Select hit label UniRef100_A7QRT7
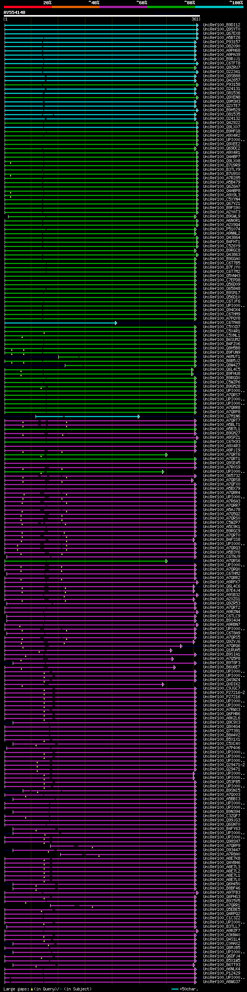This screenshot has height=992, width=247. [x=222, y=420]
